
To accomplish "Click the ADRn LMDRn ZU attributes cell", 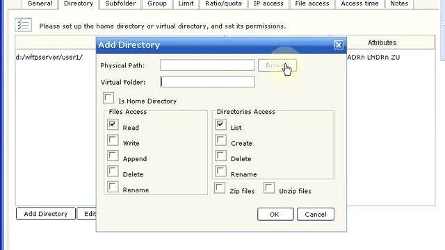I will pyautogui.click(x=373, y=57).
